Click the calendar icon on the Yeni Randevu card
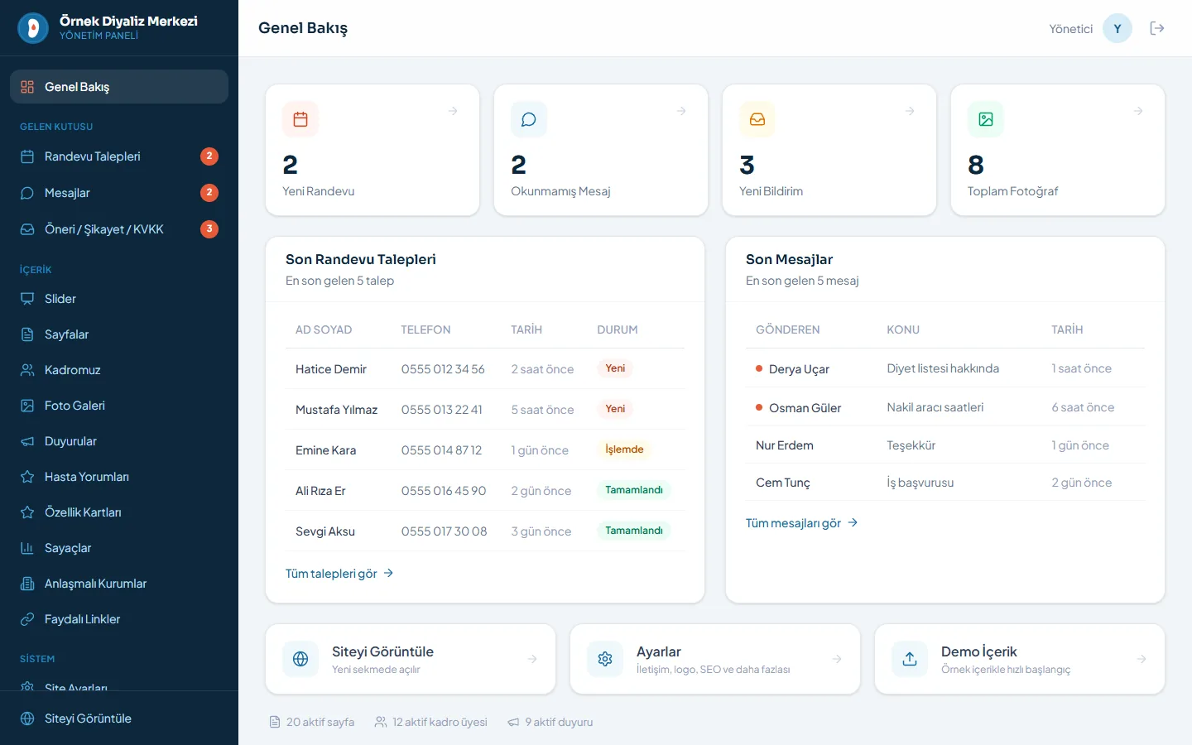 [x=300, y=119]
